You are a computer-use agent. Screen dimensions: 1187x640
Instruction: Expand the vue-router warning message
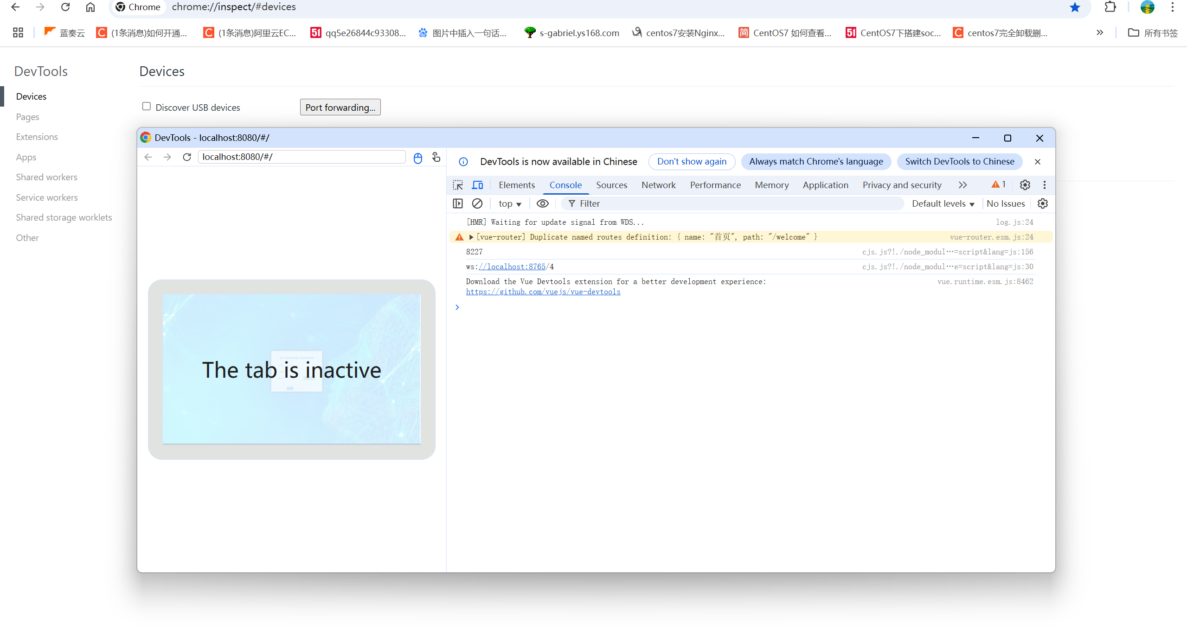click(x=471, y=237)
